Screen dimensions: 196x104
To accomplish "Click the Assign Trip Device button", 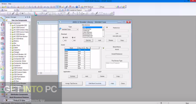I will (x=72, y=83).
